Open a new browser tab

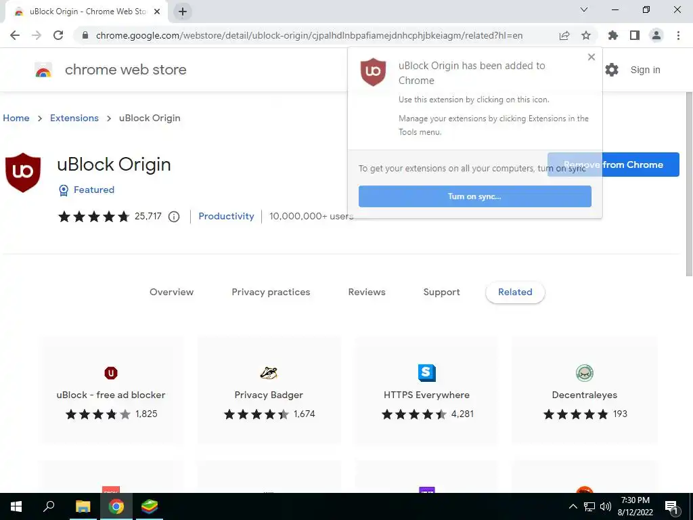coord(183,12)
